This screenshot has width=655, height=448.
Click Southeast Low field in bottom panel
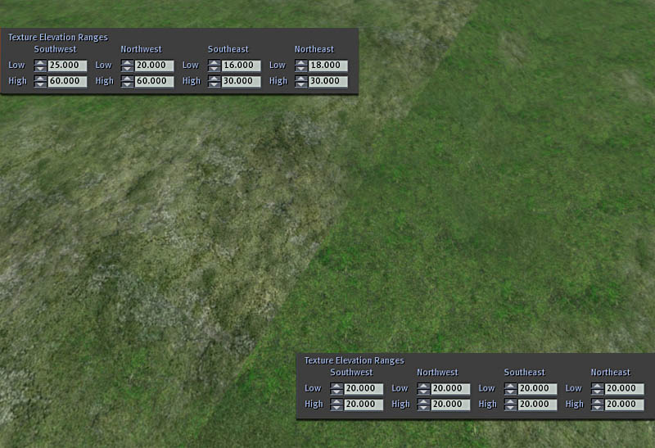tap(538, 389)
